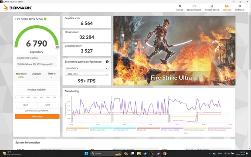Screen dimensions: 251x157
Task: Open Steam from the taskbar
Action: [x=145, y=154]
